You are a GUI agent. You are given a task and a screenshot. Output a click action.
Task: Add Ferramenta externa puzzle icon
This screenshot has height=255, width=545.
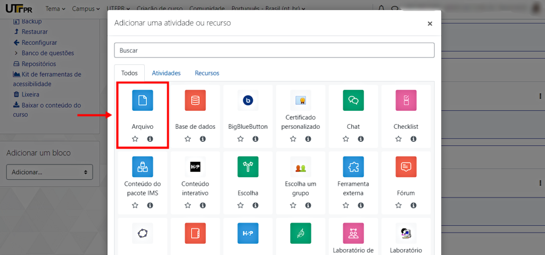[353, 167]
